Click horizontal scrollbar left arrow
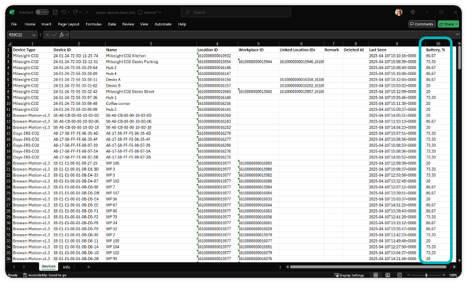The width and height of the screenshot is (467, 283). click(287, 267)
